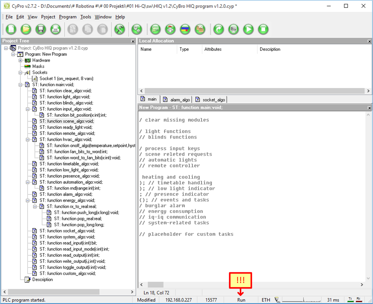Image resolution: width=373 pixels, height=304 pixels.
Task: Click the hammer and wrench build icon
Action: pos(120,29)
